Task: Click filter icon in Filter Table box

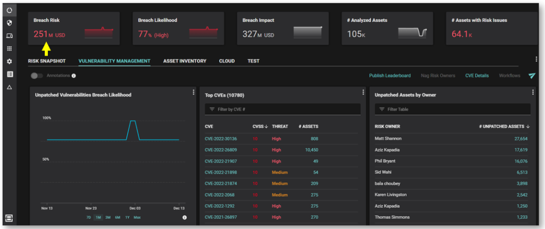Action: click(382, 109)
